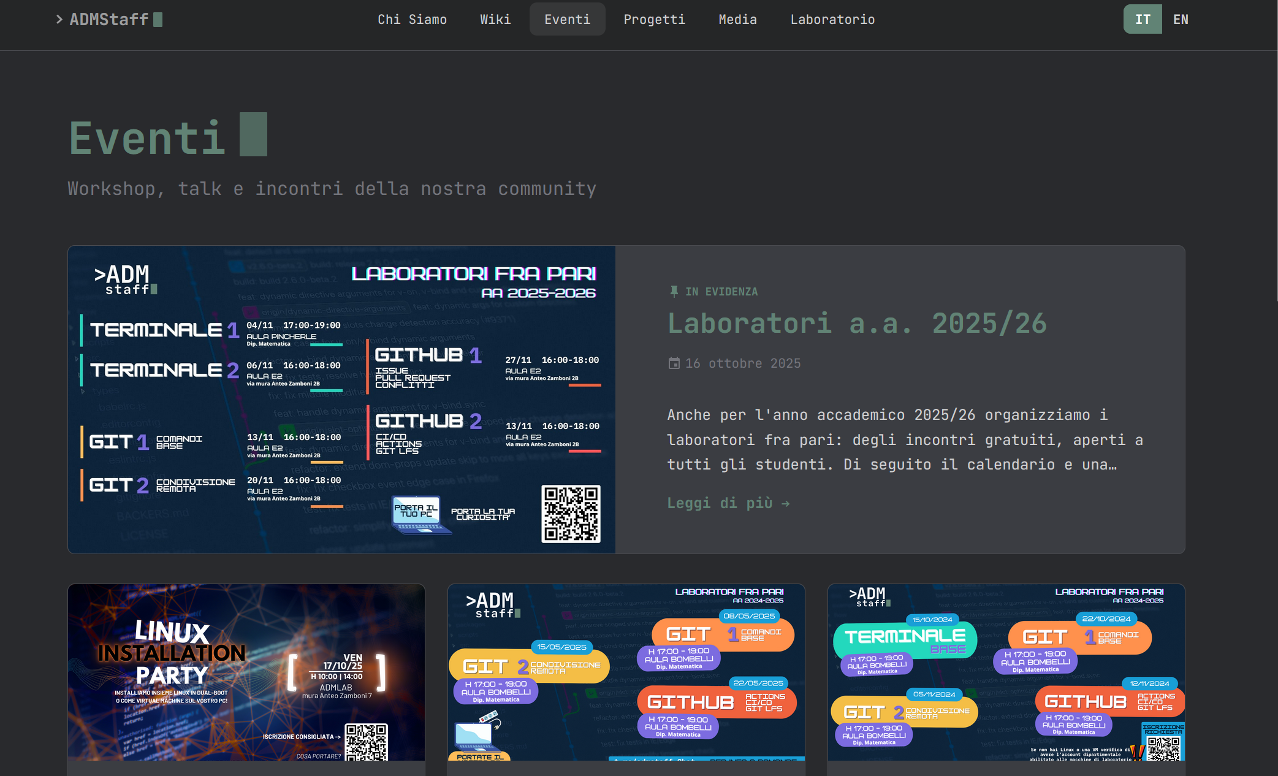Open the Laboratorio page
1278x776 pixels.
832,20
